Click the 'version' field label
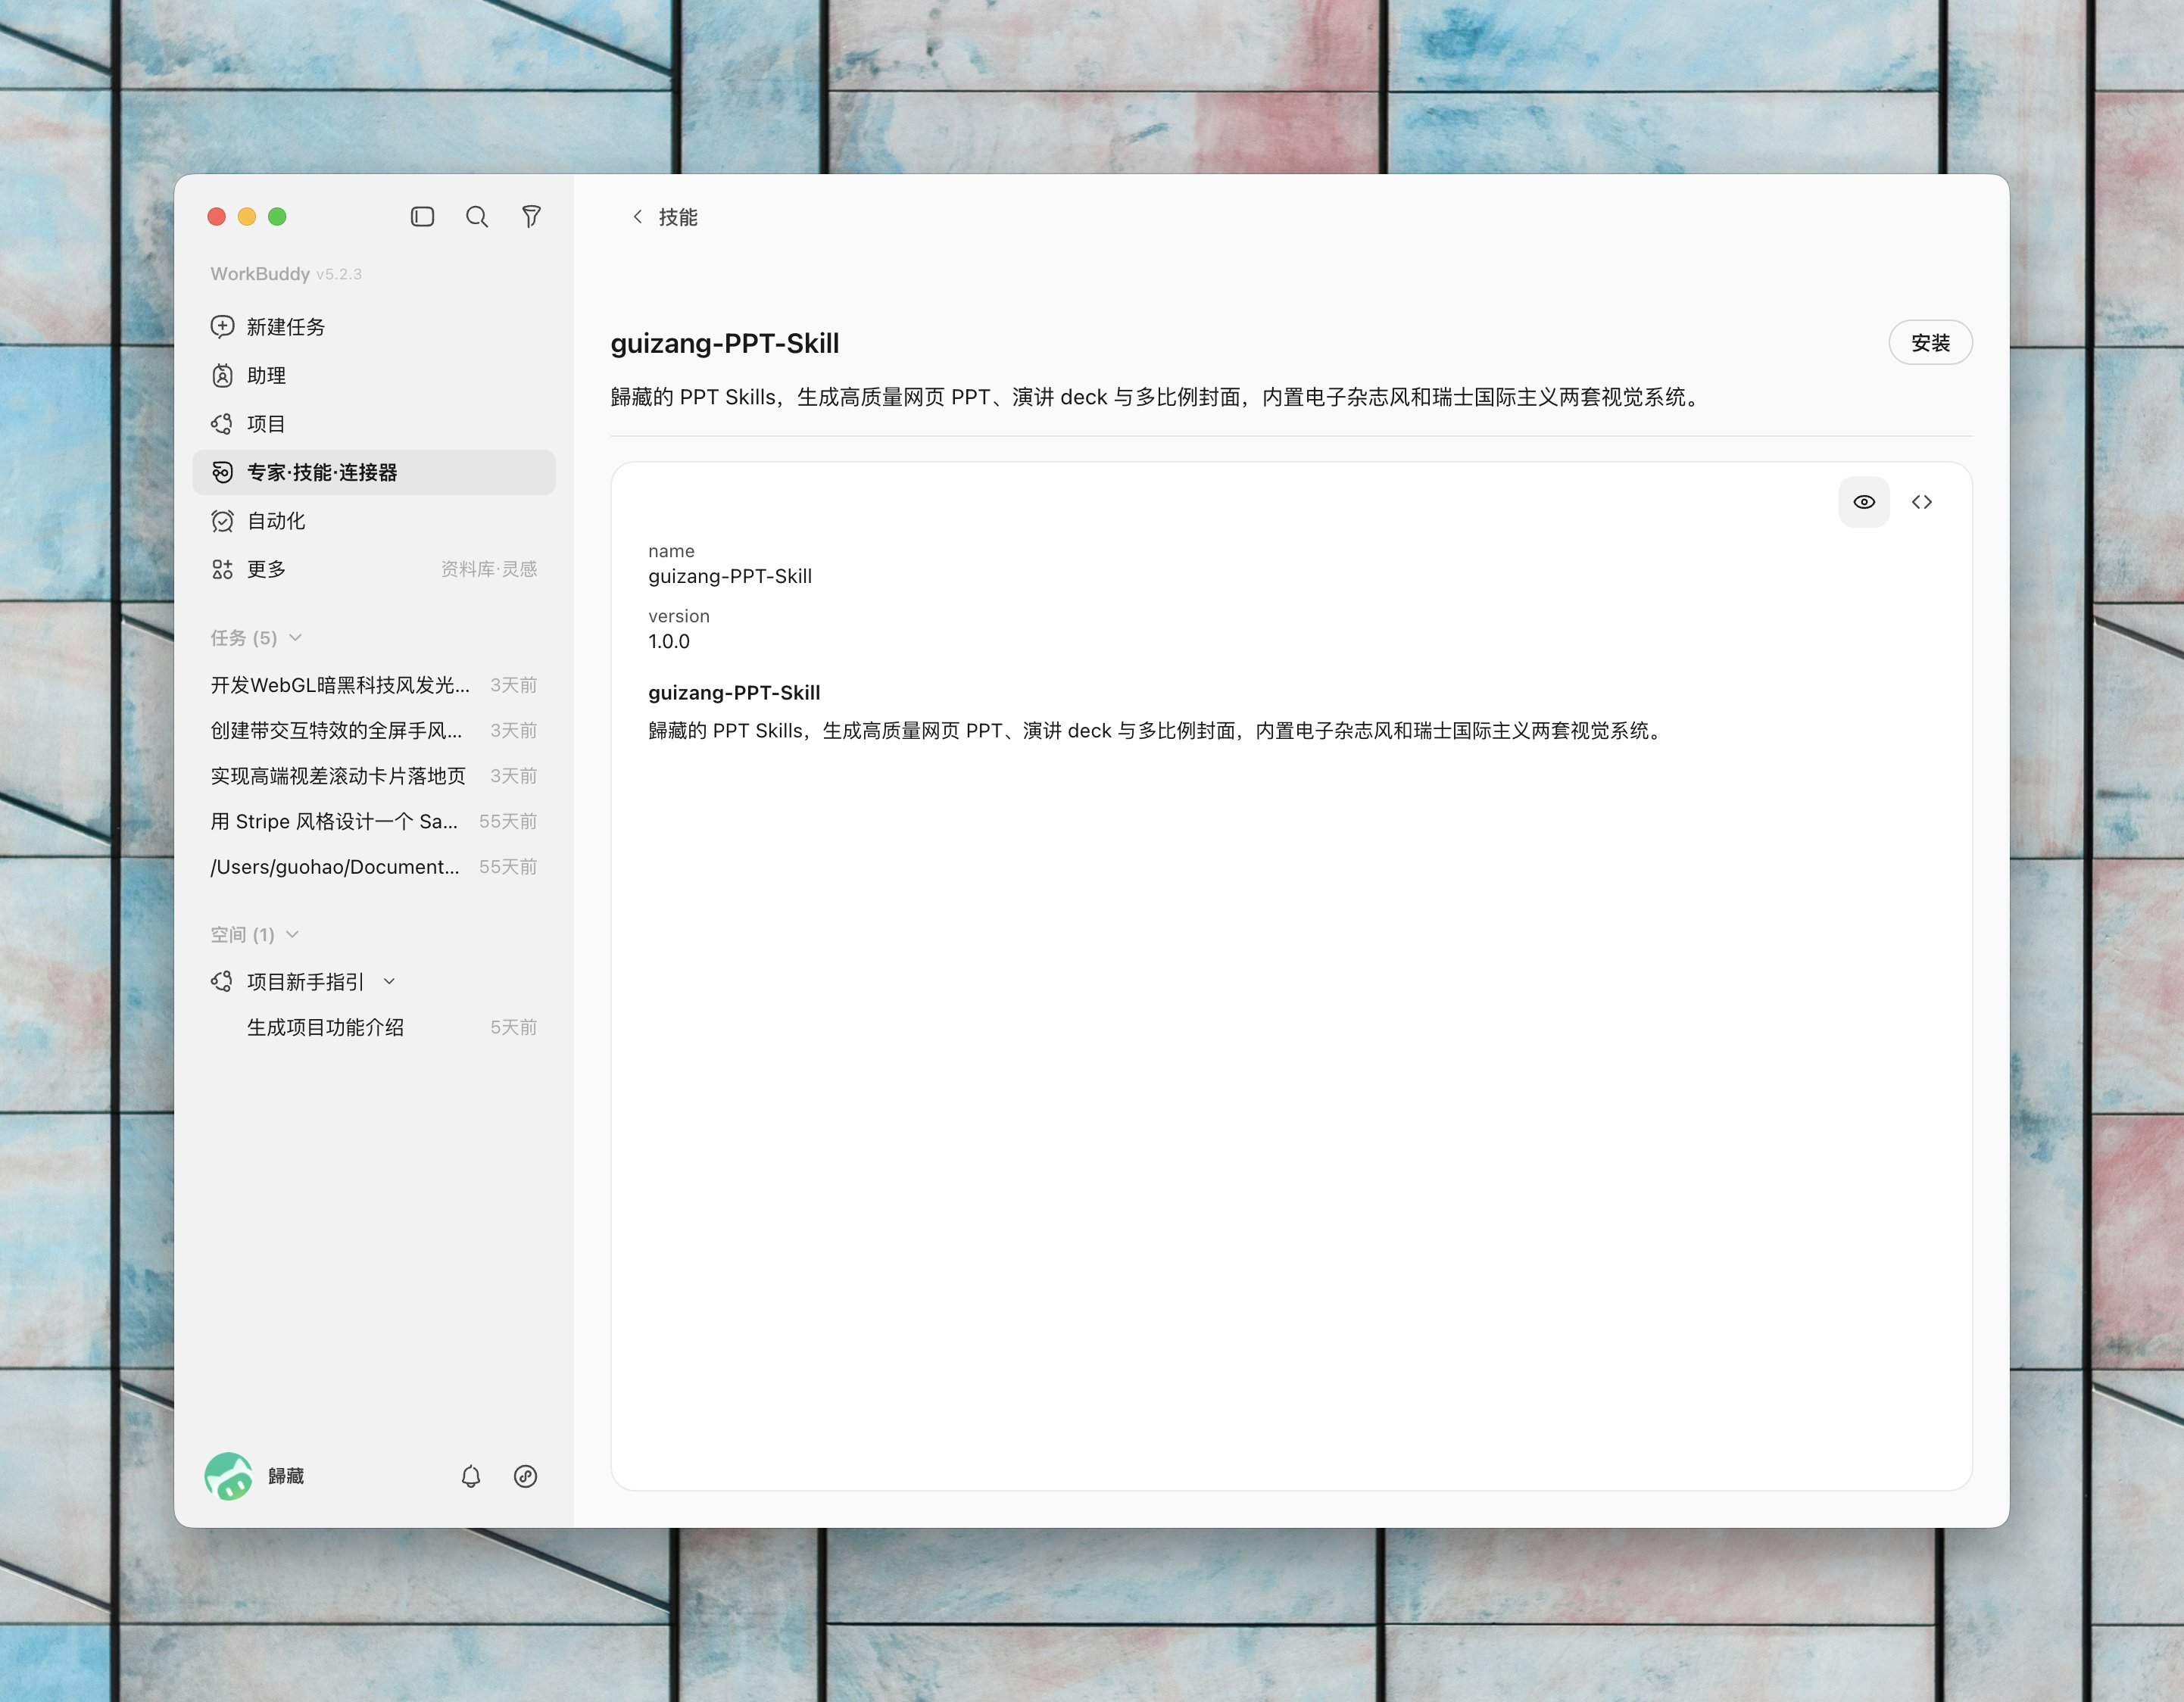 679,616
